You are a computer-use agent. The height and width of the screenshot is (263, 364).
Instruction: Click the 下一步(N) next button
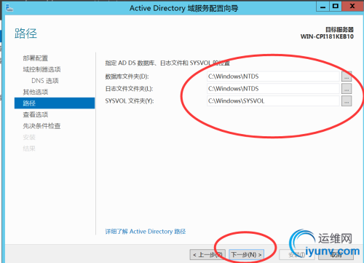pyautogui.click(x=246, y=255)
